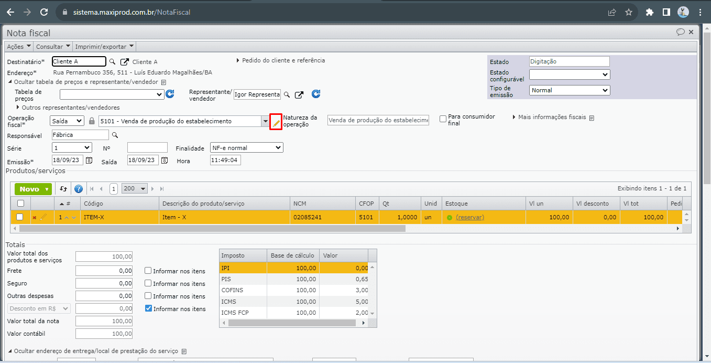Open the Finalidade dropdown
This screenshot has width=711, height=363.
point(246,148)
